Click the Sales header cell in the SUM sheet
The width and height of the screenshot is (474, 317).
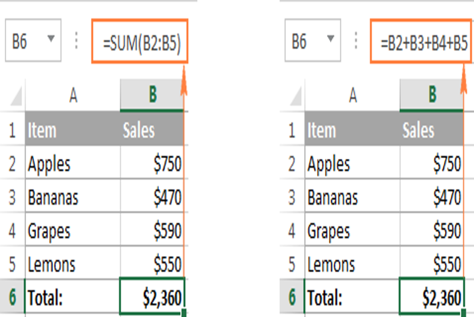point(152,130)
